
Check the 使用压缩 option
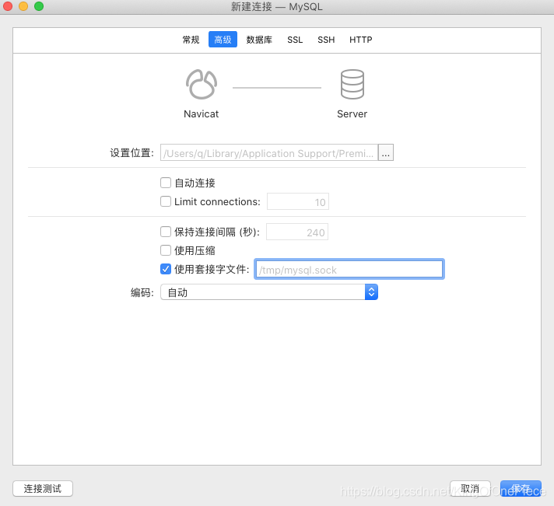coord(166,250)
